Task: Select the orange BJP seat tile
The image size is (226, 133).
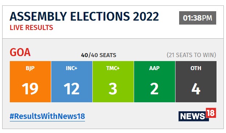Action: coord(30,82)
